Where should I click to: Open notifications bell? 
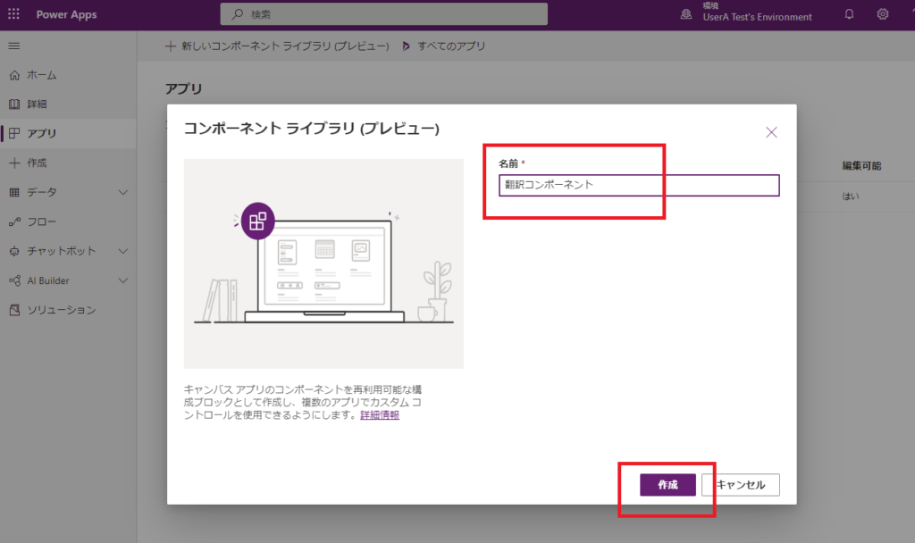[849, 14]
